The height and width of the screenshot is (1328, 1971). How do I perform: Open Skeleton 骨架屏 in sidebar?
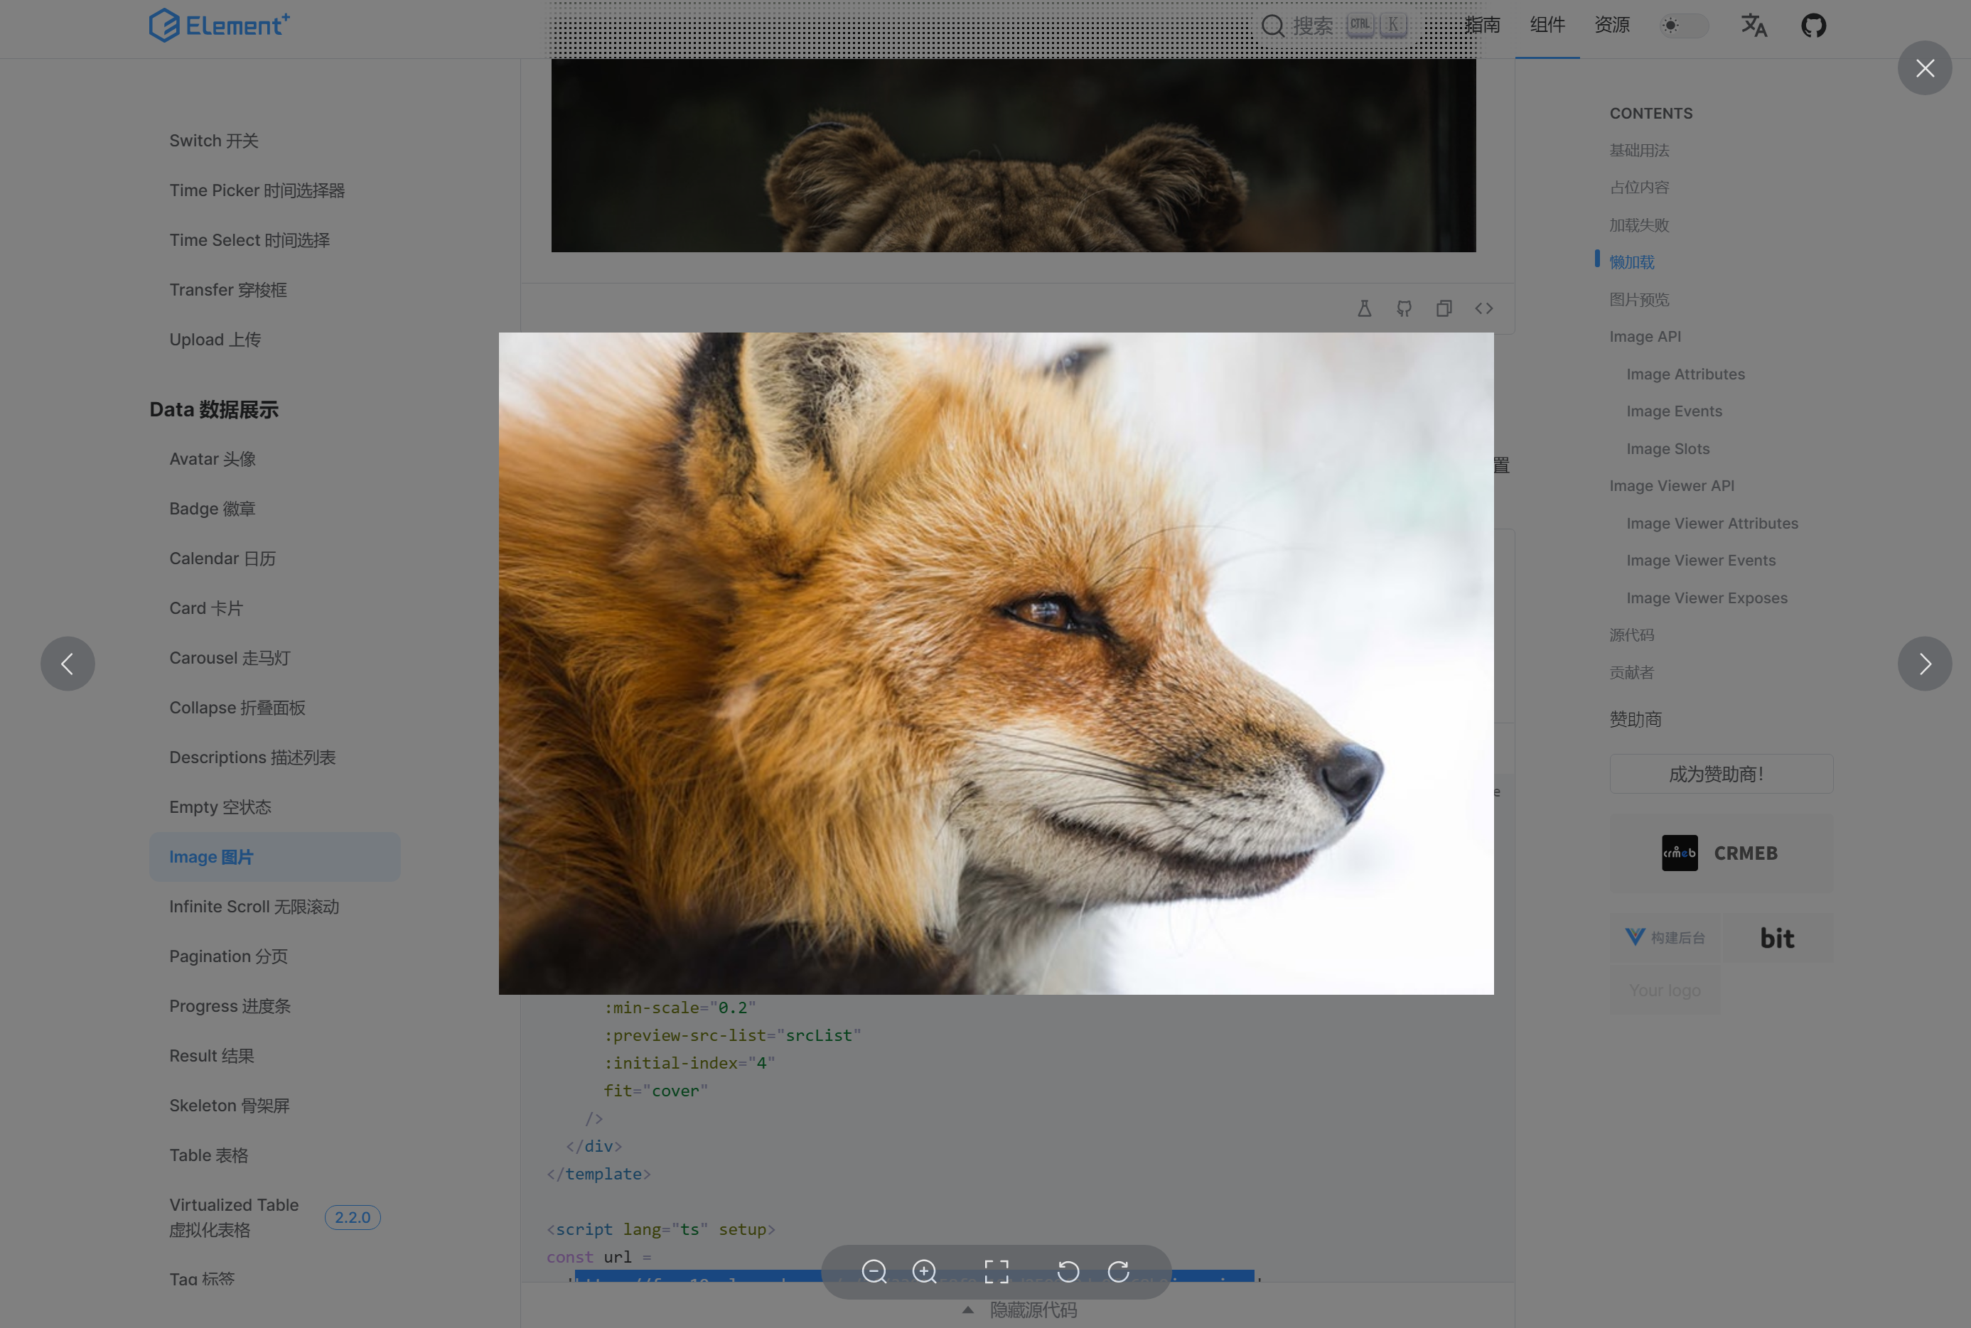229,1106
